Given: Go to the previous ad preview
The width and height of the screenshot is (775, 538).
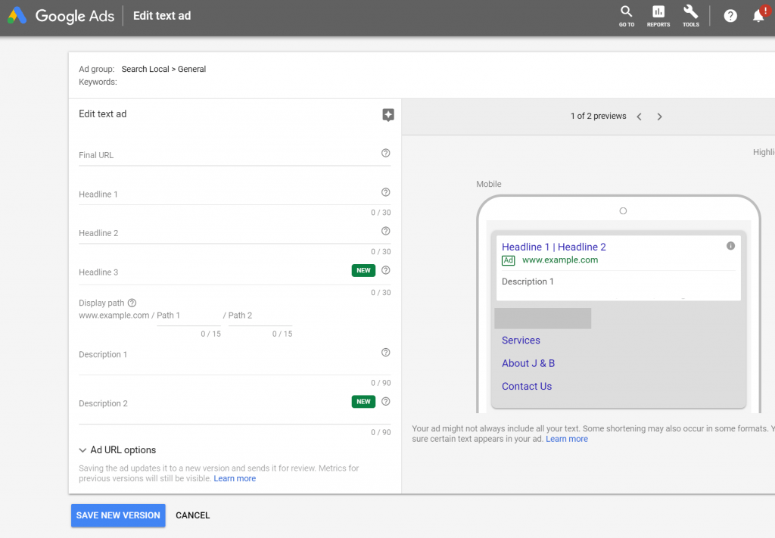Looking at the screenshot, I should [640, 117].
